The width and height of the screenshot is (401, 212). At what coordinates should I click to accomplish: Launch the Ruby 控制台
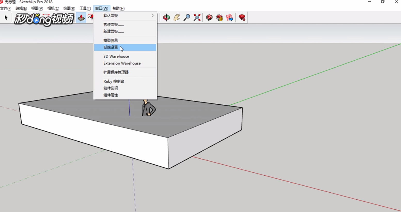(x=113, y=81)
